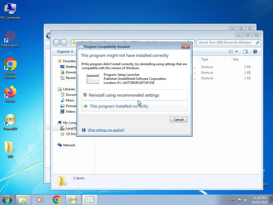Open the Windows Start menu
This screenshot has height=205, width=273.
tap(7, 200)
